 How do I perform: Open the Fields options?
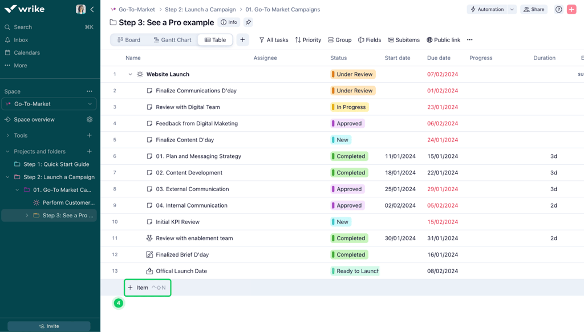(370, 40)
